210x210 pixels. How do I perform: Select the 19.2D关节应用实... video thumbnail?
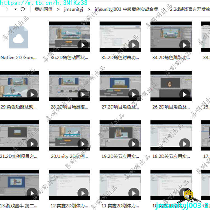120,136
